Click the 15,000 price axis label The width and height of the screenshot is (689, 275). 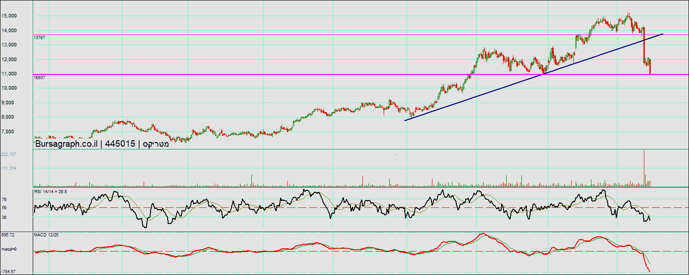pos(9,16)
